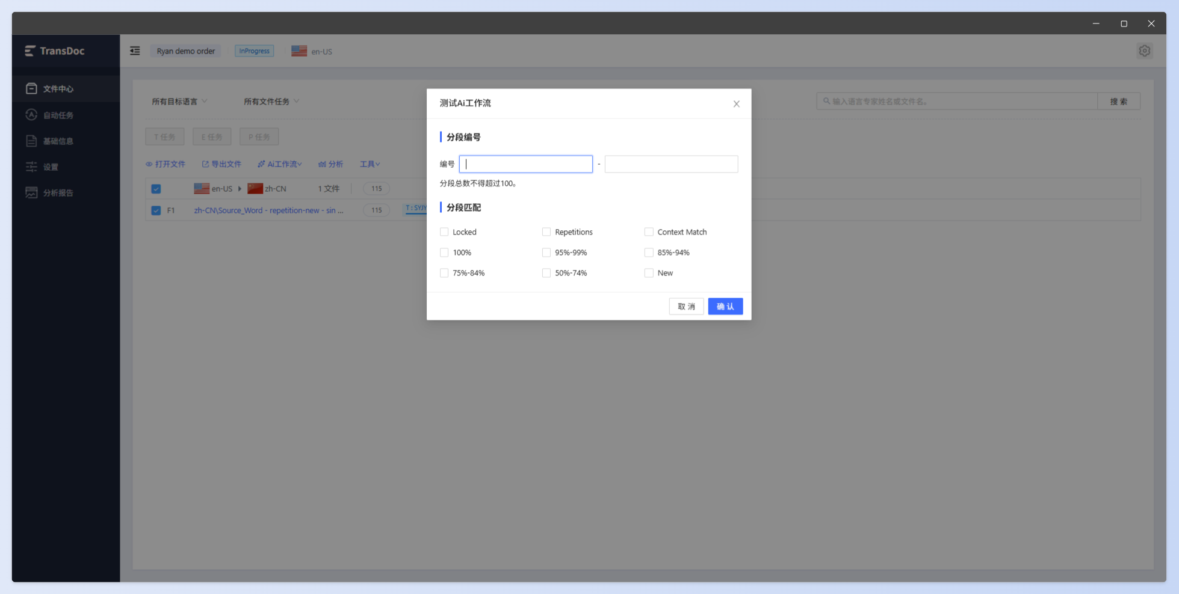Click the 确认 button
The height and width of the screenshot is (594, 1179).
[725, 307]
